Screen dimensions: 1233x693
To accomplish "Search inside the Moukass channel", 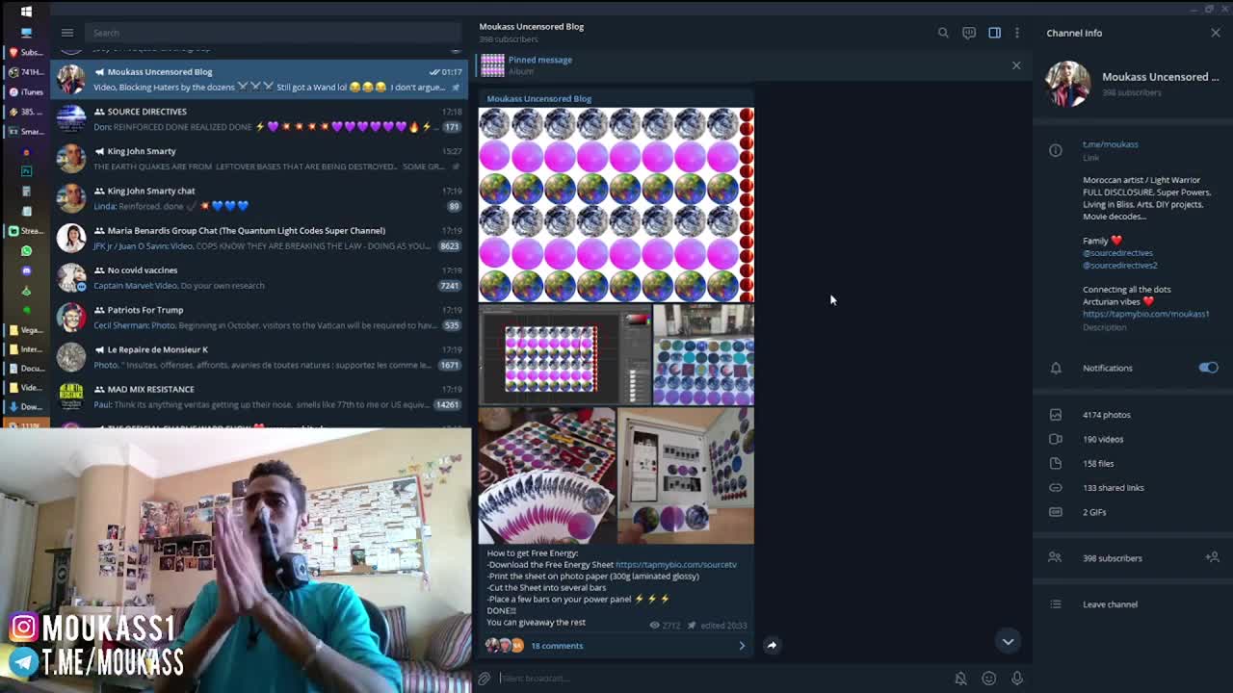I will click(943, 33).
